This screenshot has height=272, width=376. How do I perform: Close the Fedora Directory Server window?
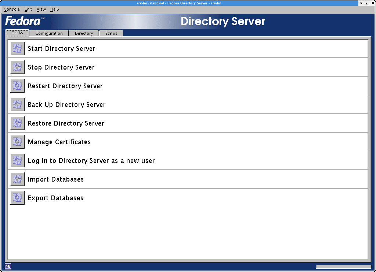373,3
